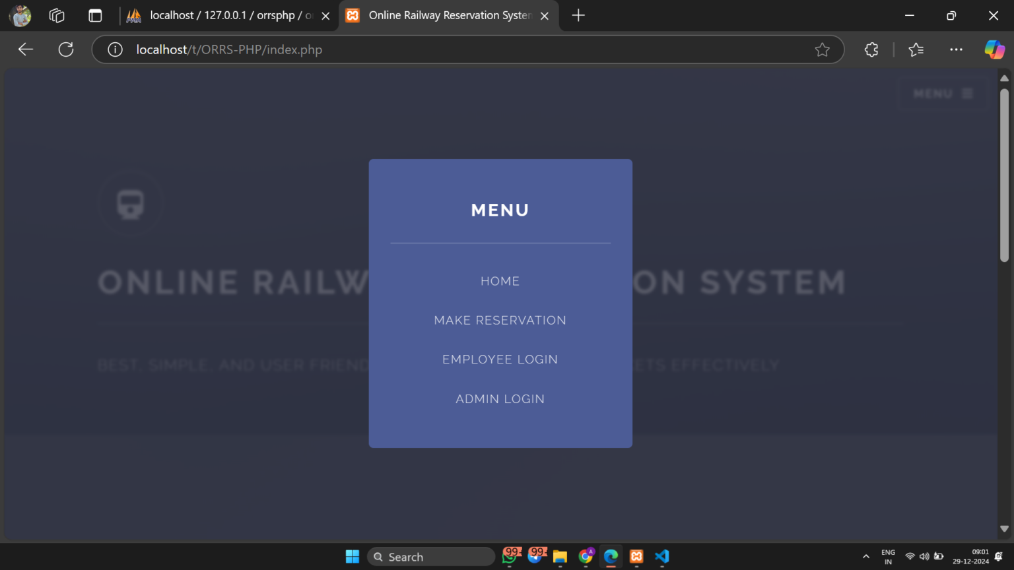The image size is (1014, 570).
Task: Select the ADMIN LOGIN option
Action: [500, 398]
